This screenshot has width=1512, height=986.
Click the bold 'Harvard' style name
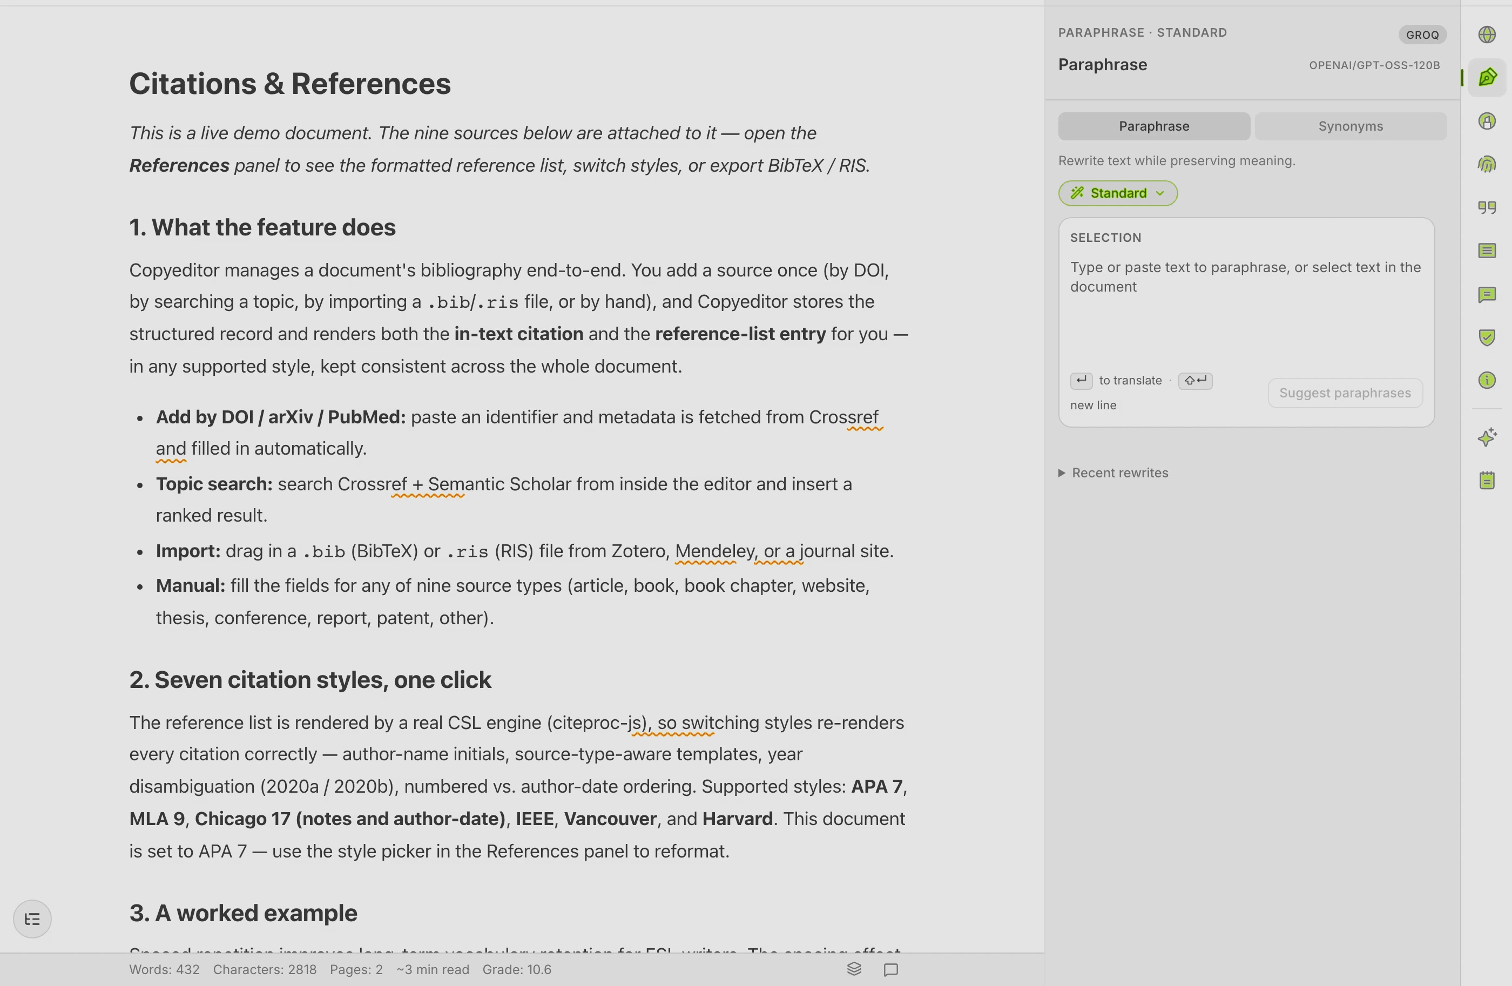737,819
